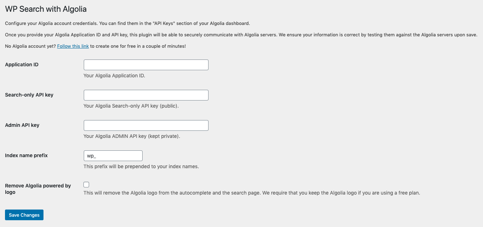Click the prefix will be prepended description

141,166
